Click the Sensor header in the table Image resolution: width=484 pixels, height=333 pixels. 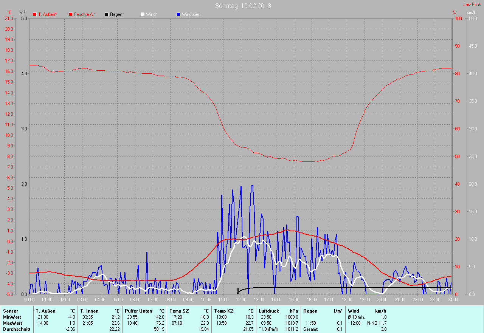pos(10,311)
